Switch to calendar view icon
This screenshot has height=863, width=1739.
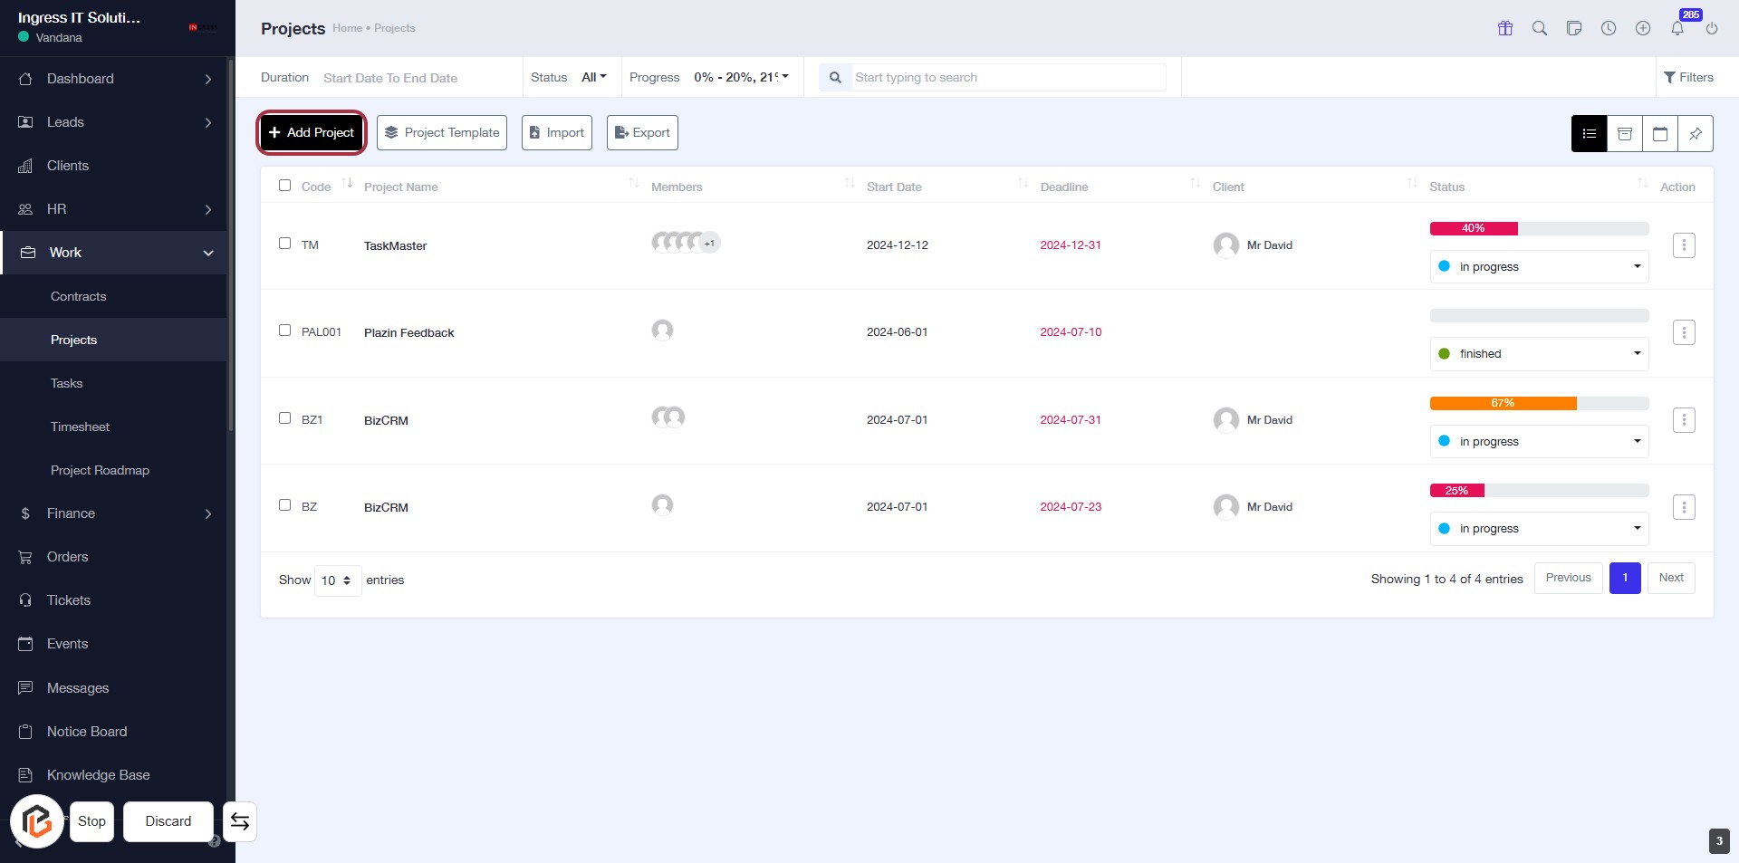(1660, 134)
